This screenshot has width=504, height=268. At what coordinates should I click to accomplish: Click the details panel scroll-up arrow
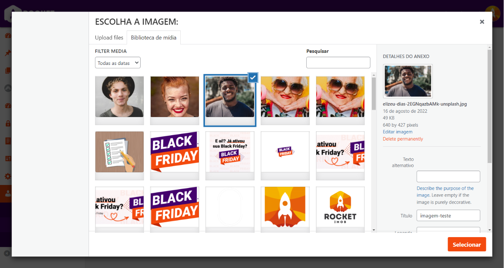pyautogui.click(x=490, y=47)
